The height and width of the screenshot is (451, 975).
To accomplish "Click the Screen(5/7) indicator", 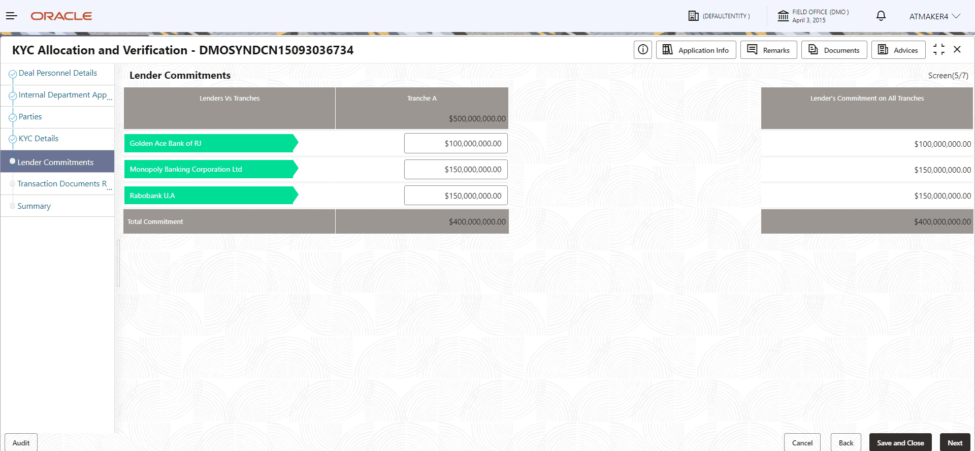I will (x=948, y=76).
